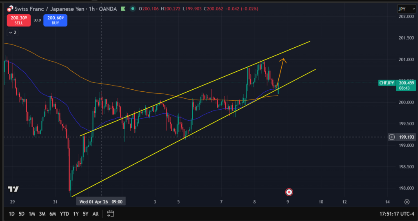
Task: Click the spread value 30.0
Action: coord(37,20)
